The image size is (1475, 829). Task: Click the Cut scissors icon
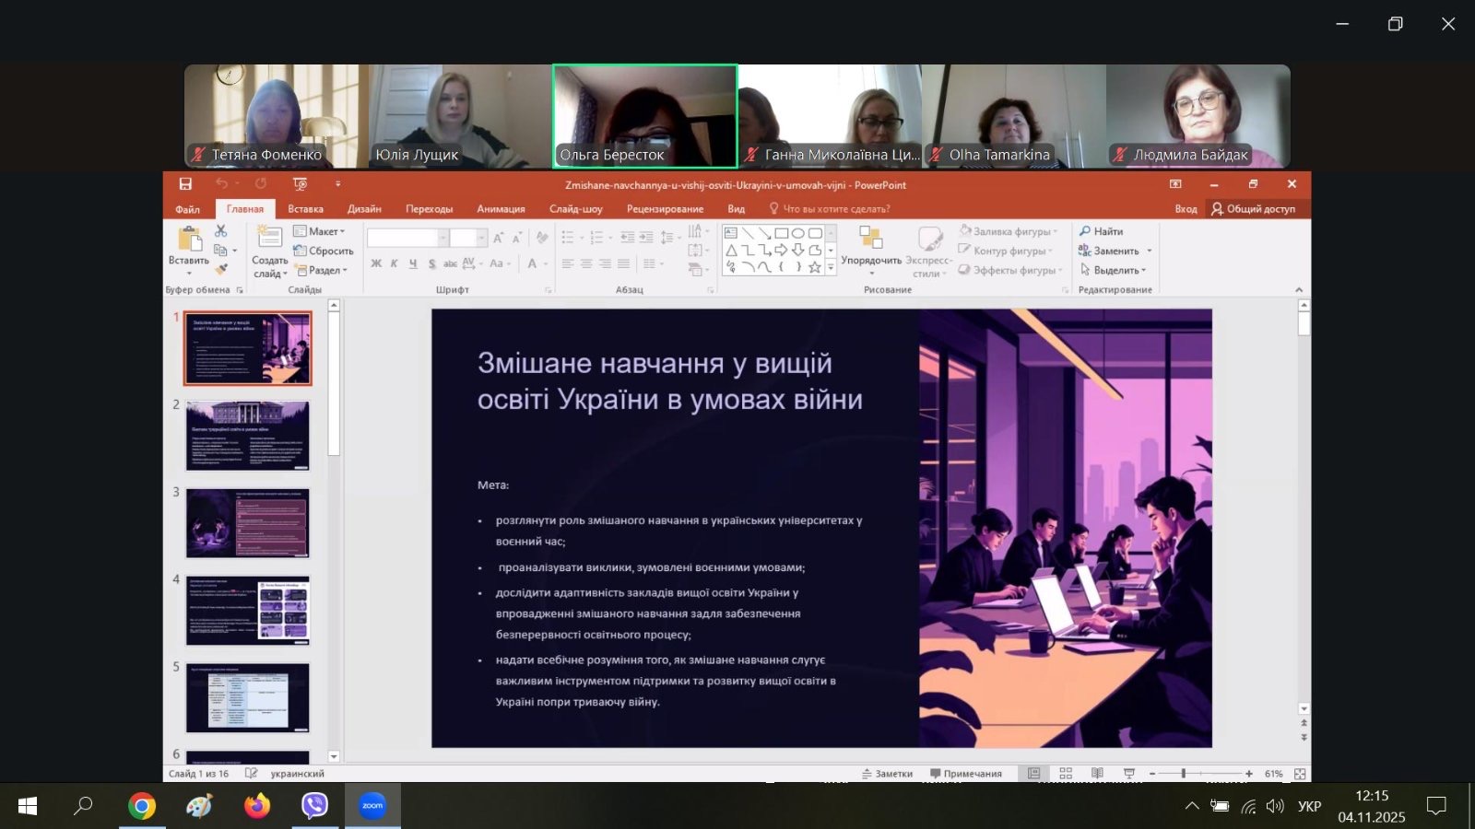click(220, 231)
